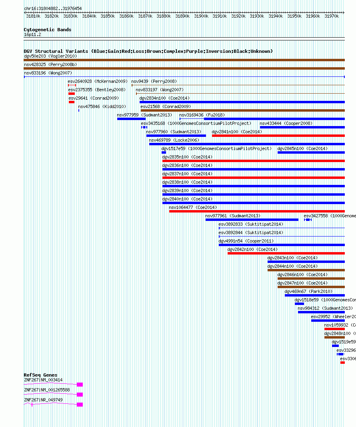Select dgv2848n100 variant label
356x427 pixels.
pos(340,334)
